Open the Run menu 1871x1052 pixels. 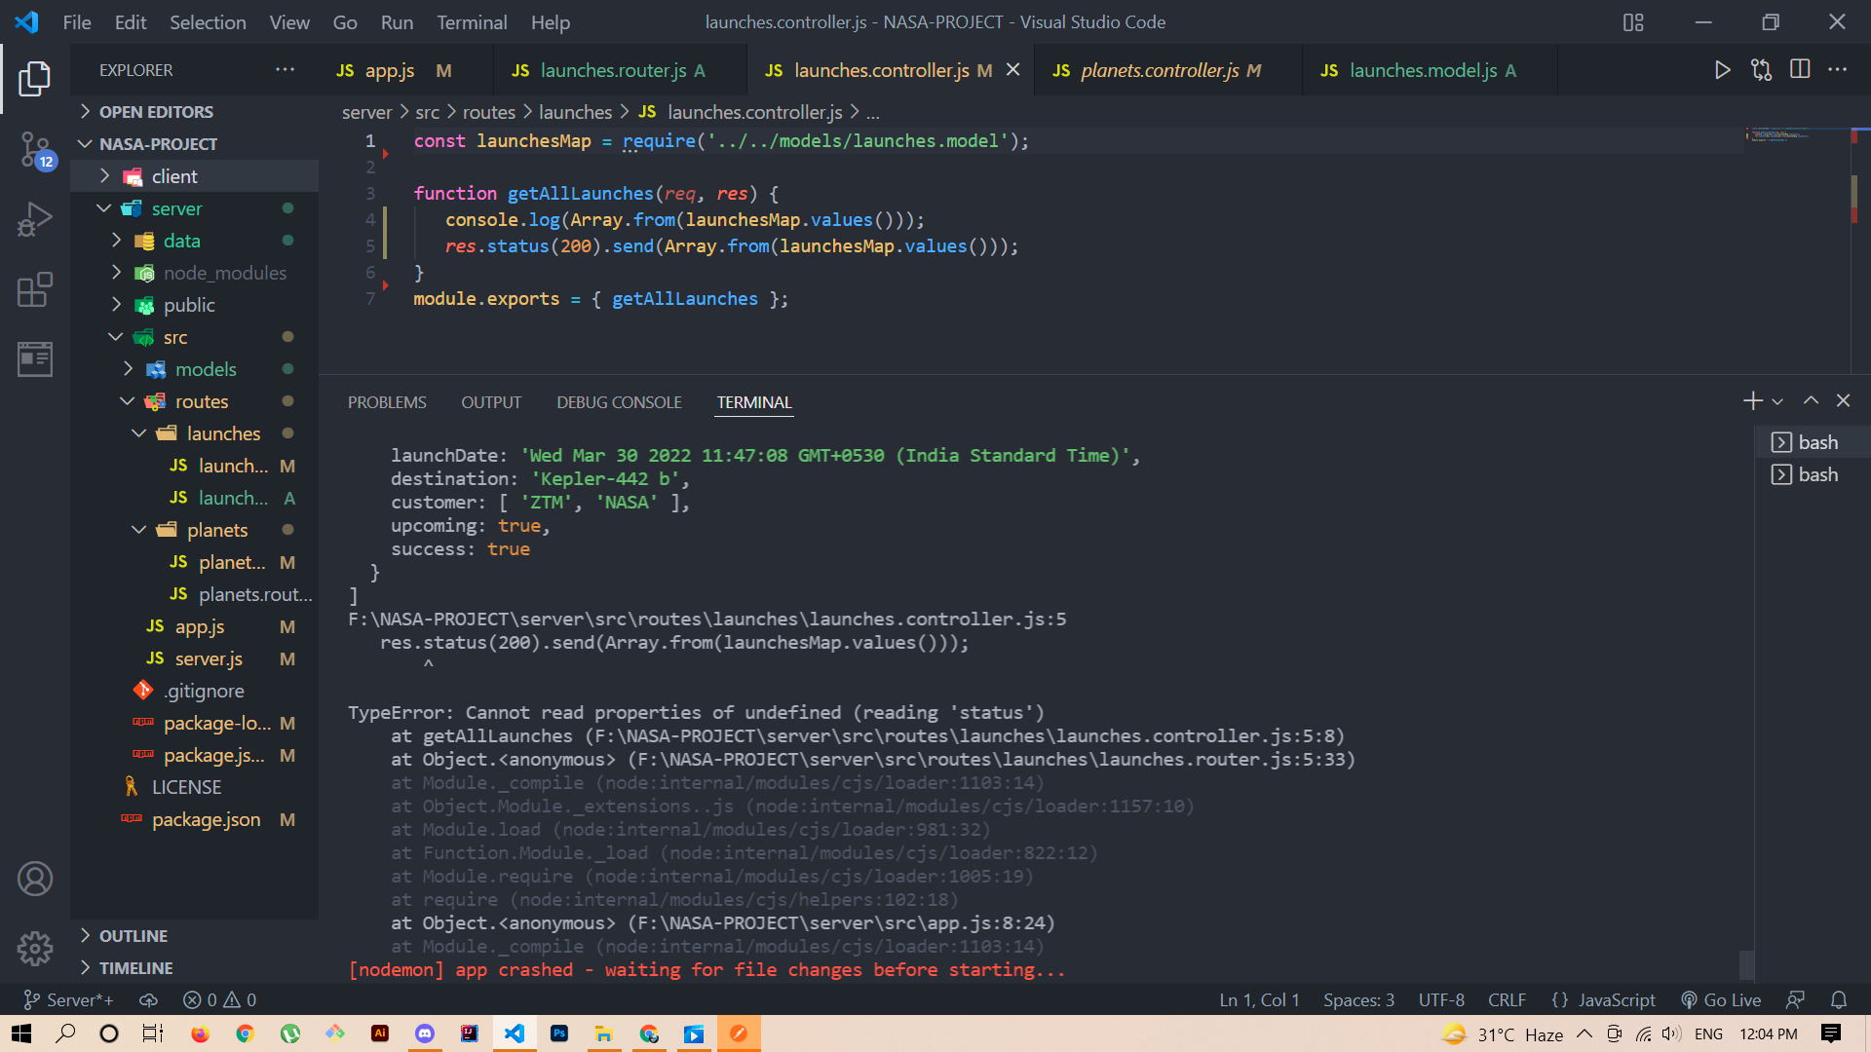point(397,22)
